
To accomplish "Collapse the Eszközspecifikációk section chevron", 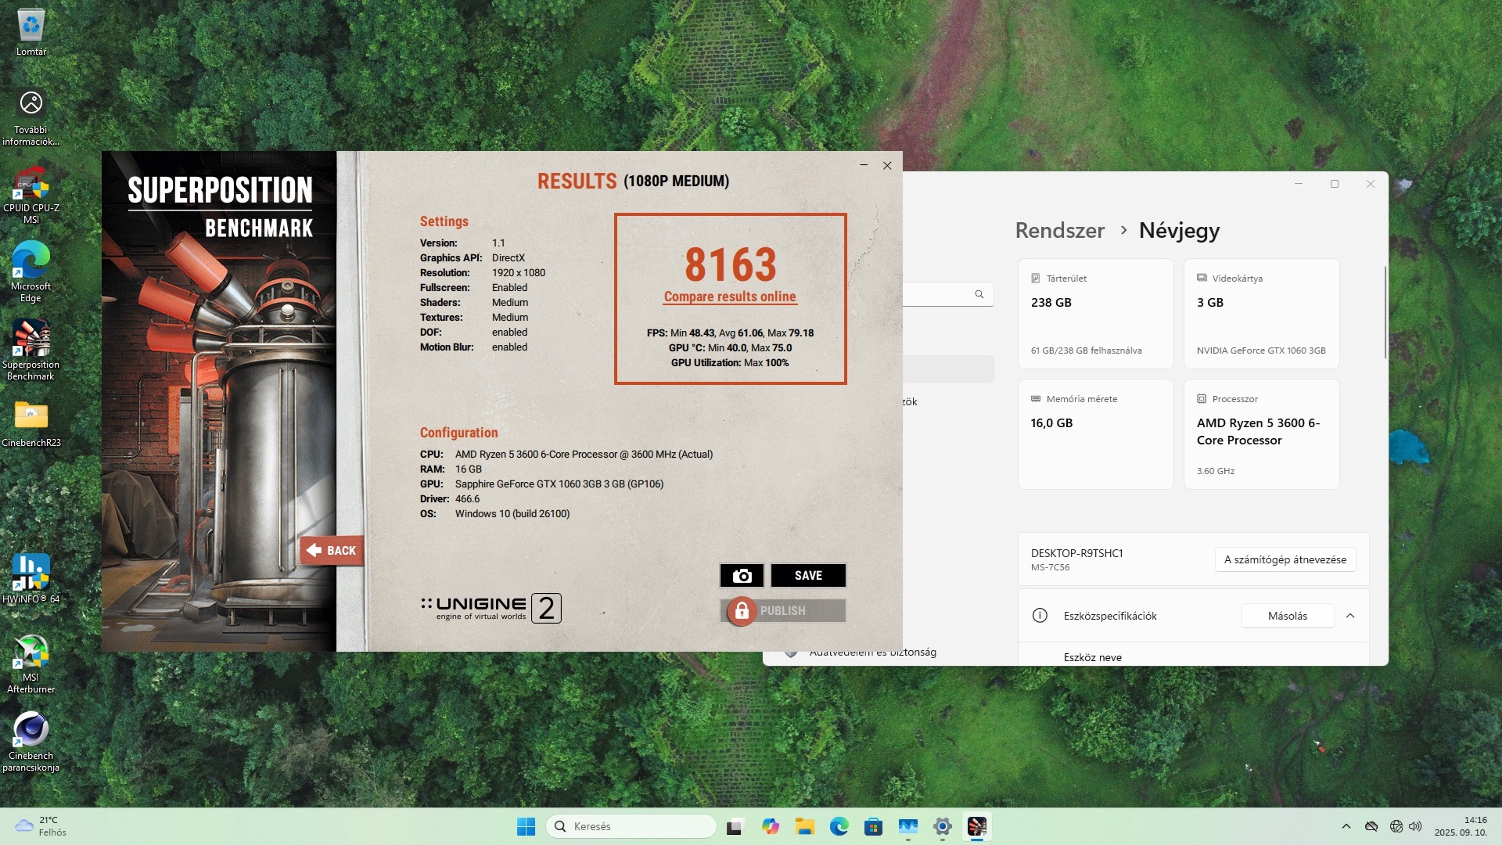I will point(1350,616).
